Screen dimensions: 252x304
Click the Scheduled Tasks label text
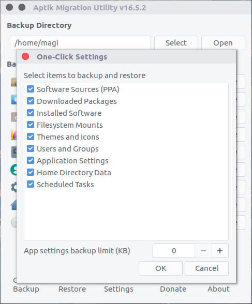tap(65, 185)
